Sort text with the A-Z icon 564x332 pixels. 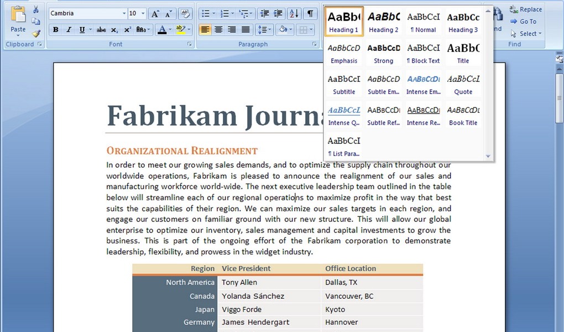[294, 14]
